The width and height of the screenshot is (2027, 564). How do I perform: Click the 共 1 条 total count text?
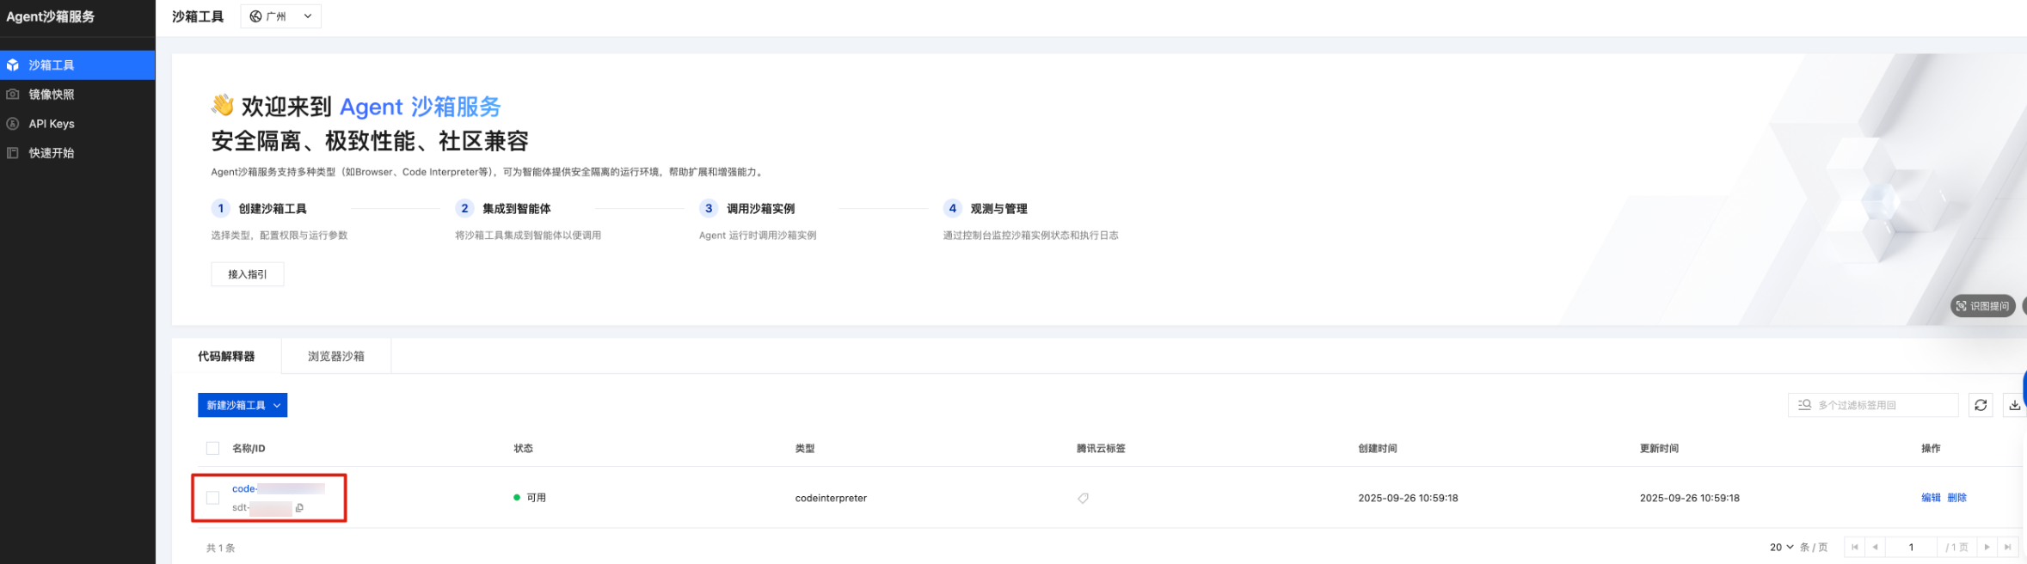pos(221,548)
